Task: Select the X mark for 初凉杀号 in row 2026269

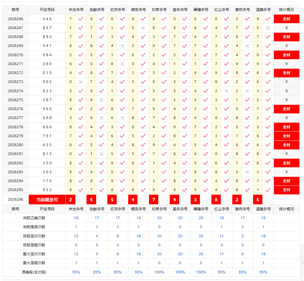Action: click(122, 46)
